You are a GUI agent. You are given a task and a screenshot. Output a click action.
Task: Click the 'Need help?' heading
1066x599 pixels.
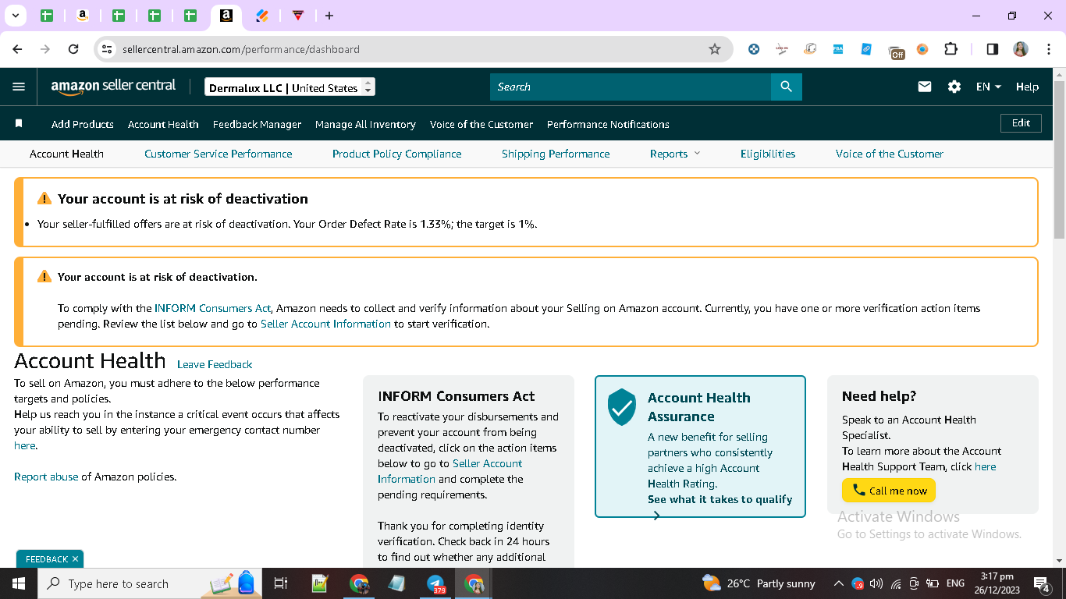[x=879, y=396]
